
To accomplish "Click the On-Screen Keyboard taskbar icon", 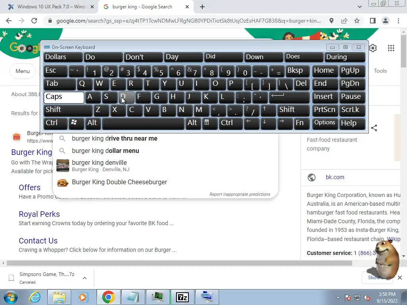I will click(207, 297).
